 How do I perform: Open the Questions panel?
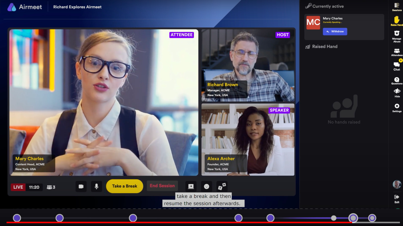(x=397, y=81)
